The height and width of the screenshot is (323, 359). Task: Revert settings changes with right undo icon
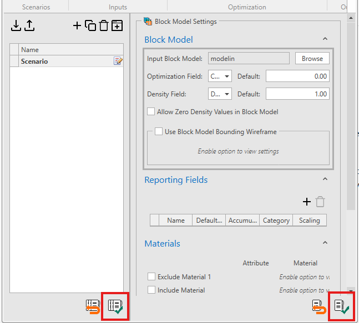pyautogui.click(x=318, y=306)
